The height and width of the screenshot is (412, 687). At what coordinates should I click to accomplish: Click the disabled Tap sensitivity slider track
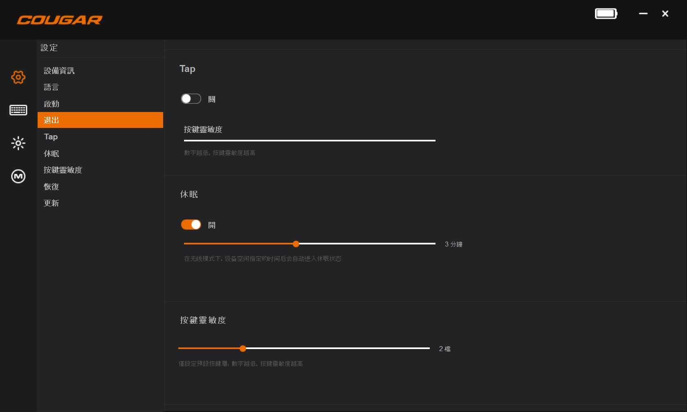pos(310,141)
